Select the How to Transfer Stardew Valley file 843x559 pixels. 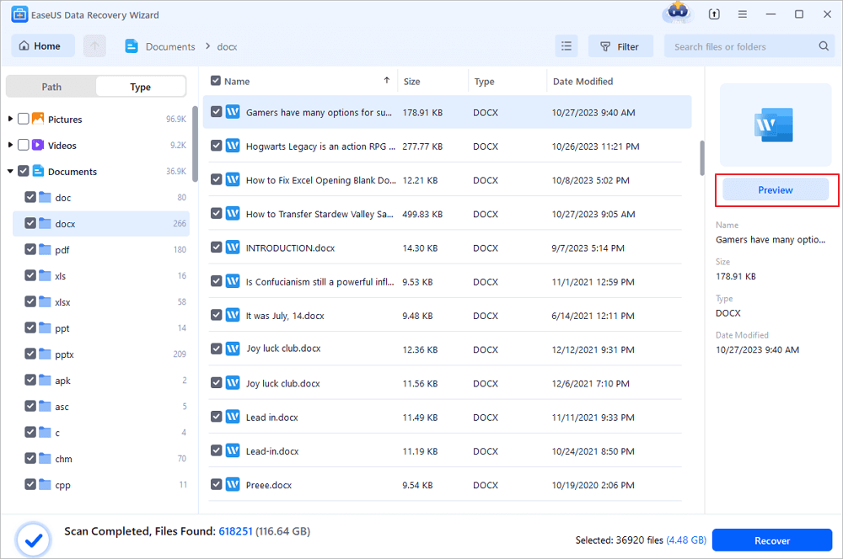point(445,213)
